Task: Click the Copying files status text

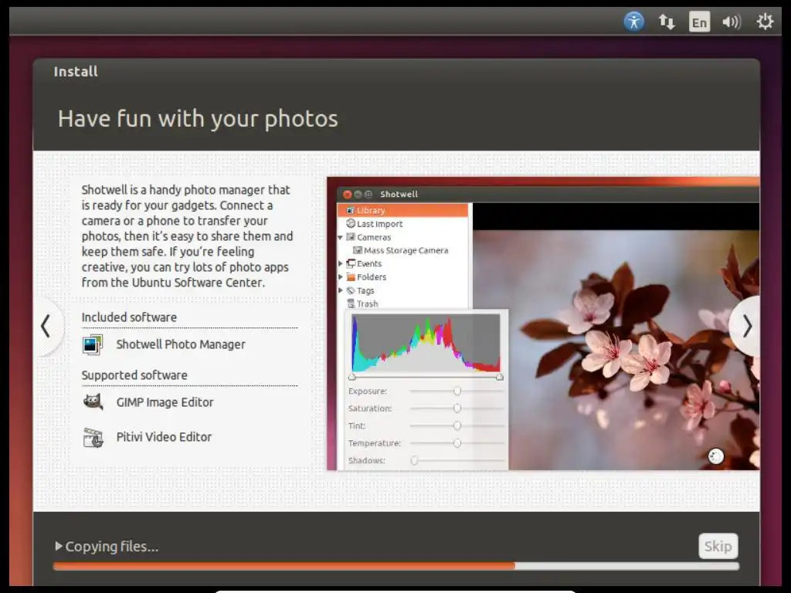Action: tap(111, 547)
